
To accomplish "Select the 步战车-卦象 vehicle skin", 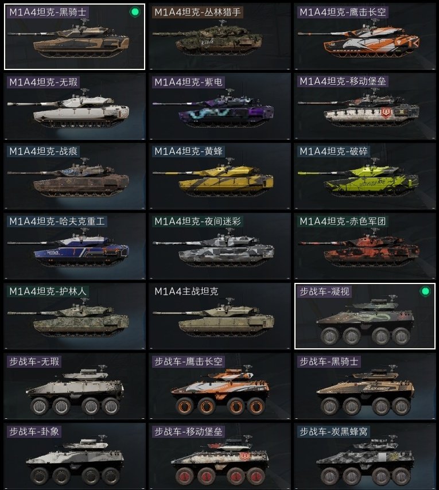I will click(75, 456).
